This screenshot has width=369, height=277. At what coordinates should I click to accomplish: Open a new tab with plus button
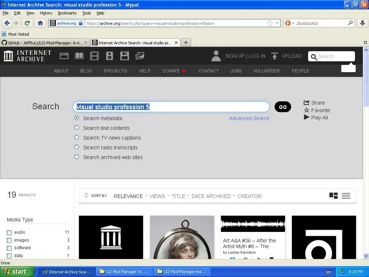coord(186,43)
